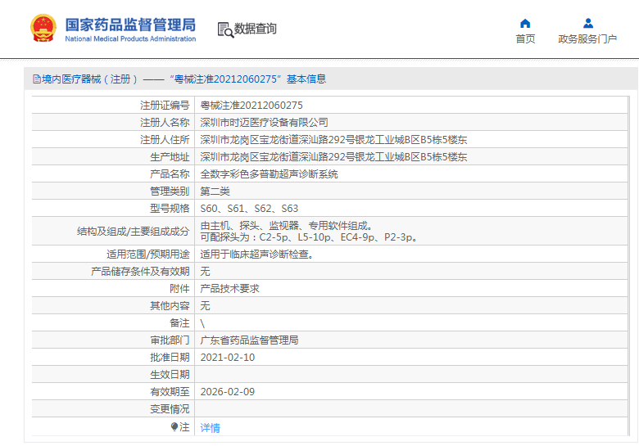This screenshot has width=639, height=446.
Task: Click product name 全数字彩色多普勒超声诊断系统
Action: [270, 174]
